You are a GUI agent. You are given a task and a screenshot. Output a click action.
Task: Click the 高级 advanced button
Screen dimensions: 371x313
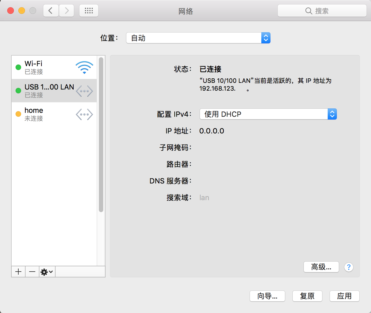[x=321, y=267]
